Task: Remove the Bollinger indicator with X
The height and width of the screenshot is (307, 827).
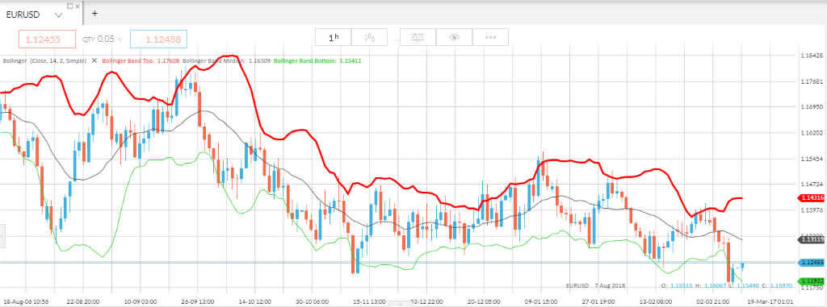Action: point(94,60)
